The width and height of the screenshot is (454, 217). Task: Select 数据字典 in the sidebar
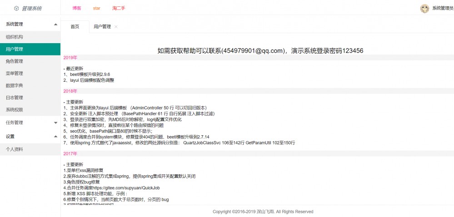click(30, 86)
